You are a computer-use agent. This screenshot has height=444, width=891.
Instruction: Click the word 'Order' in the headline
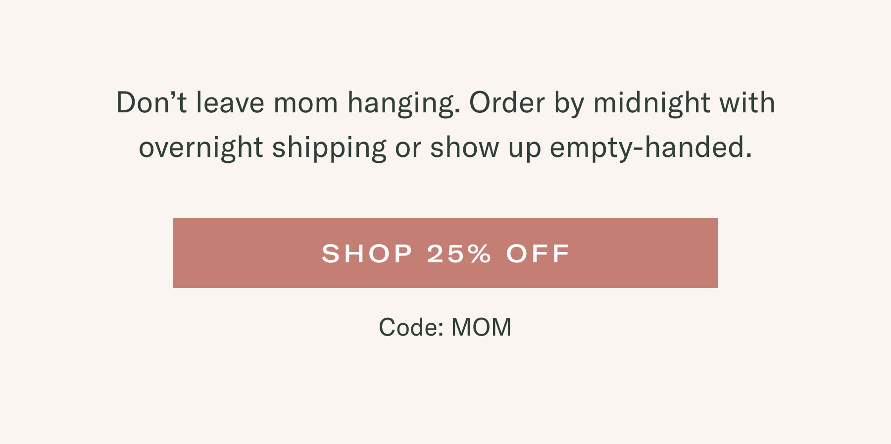tap(507, 103)
